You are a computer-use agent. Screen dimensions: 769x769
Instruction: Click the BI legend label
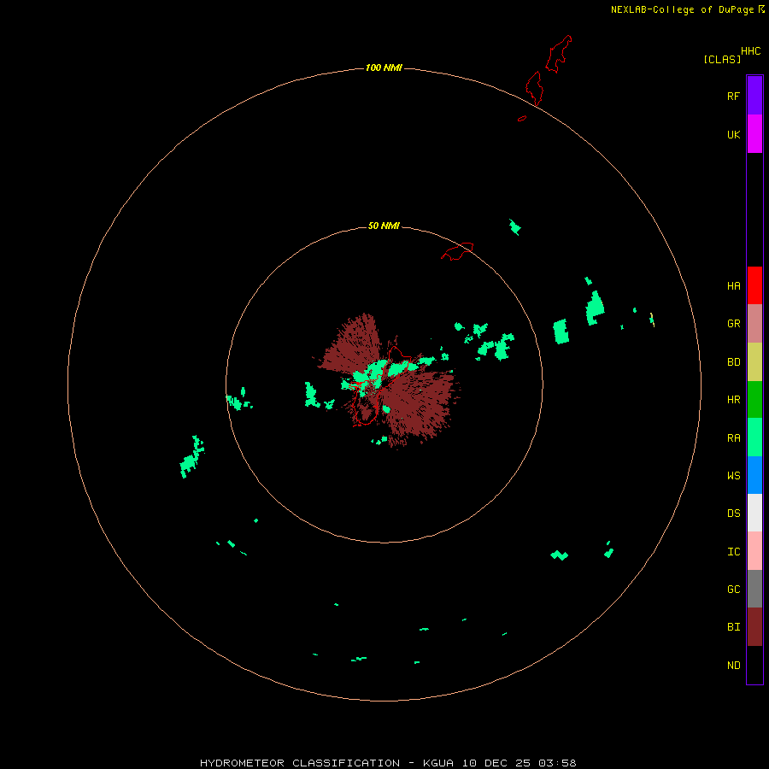(x=733, y=627)
